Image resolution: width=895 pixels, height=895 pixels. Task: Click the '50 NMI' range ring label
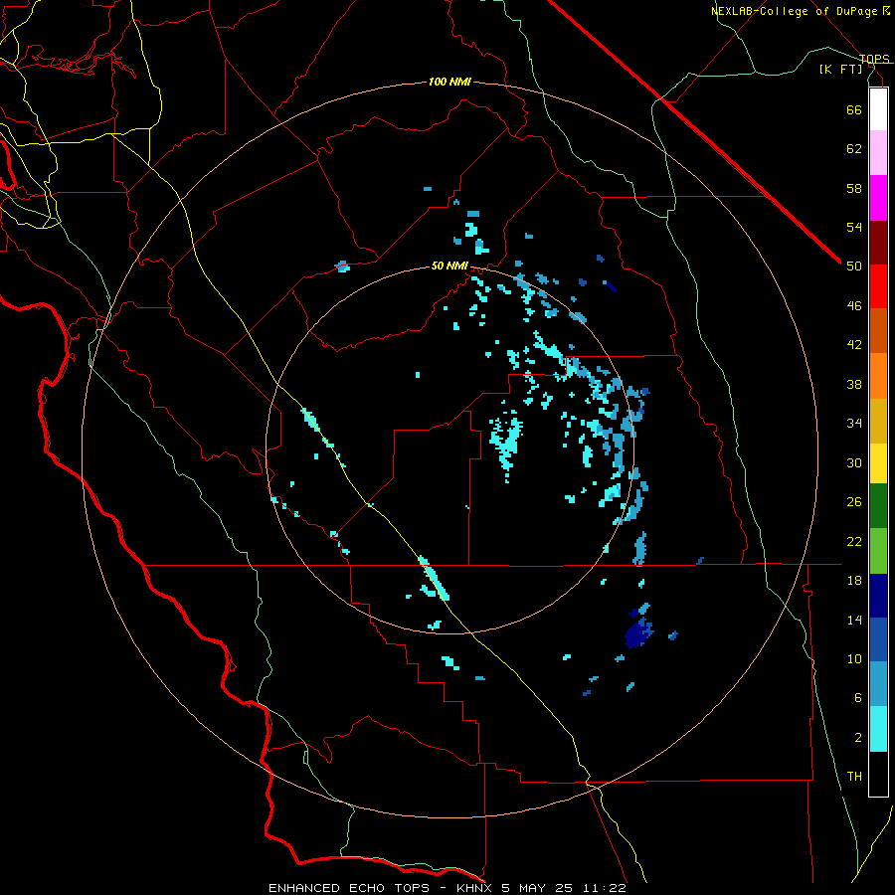pyautogui.click(x=449, y=266)
